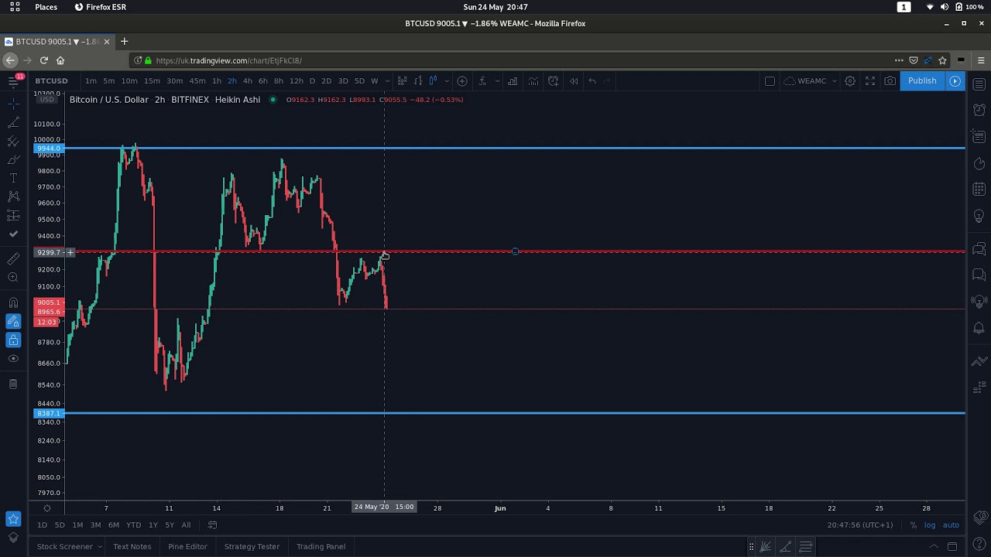Toggle the favorites star toolbar
The image size is (991, 557).
pos(13,518)
